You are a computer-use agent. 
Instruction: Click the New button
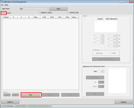click(31, 95)
